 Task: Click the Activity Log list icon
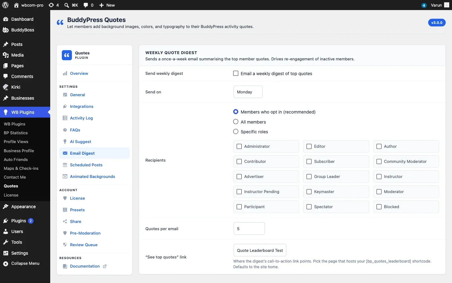tap(65, 118)
